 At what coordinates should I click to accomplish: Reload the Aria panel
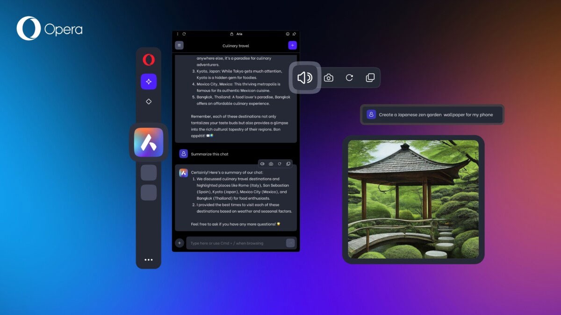click(x=184, y=34)
